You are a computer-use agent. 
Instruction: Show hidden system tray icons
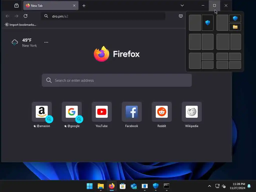(x=209, y=186)
